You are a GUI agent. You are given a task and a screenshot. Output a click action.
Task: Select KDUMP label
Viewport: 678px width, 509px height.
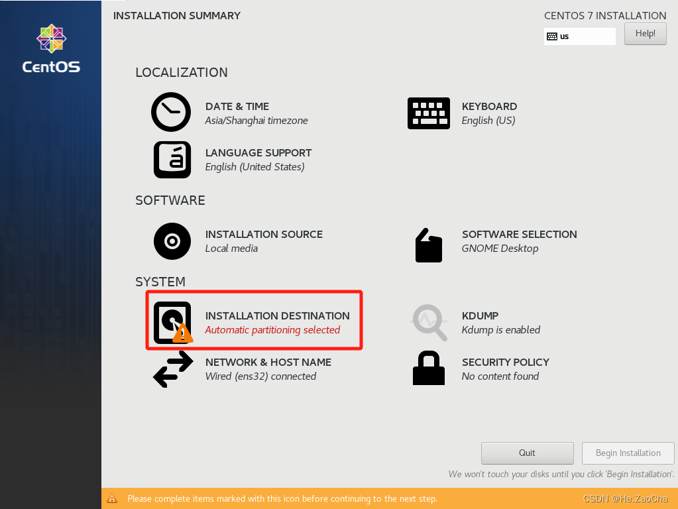click(x=480, y=315)
